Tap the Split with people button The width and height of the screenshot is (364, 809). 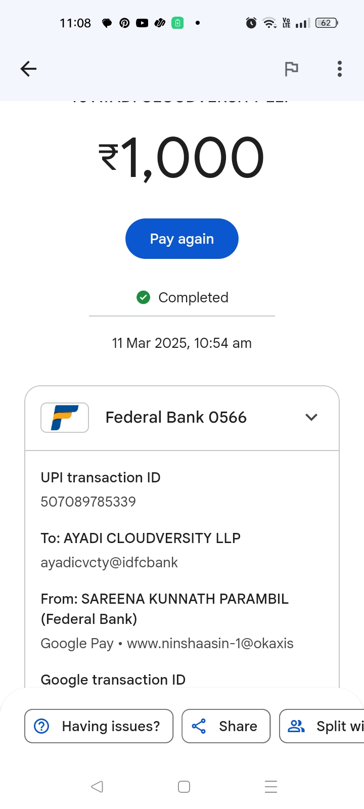[324, 726]
